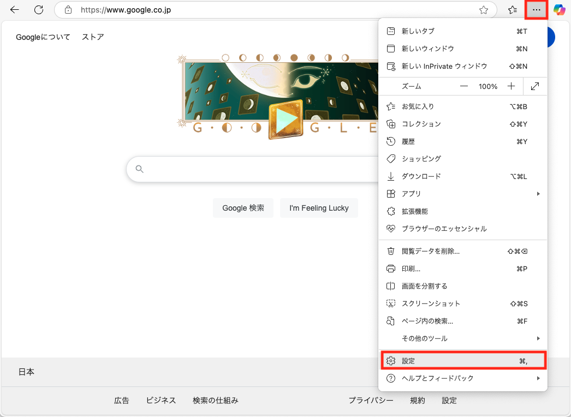Image resolution: width=571 pixels, height=417 pixels.
Task: Play the Google Doodle play button
Action: pyautogui.click(x=286, y=119)
